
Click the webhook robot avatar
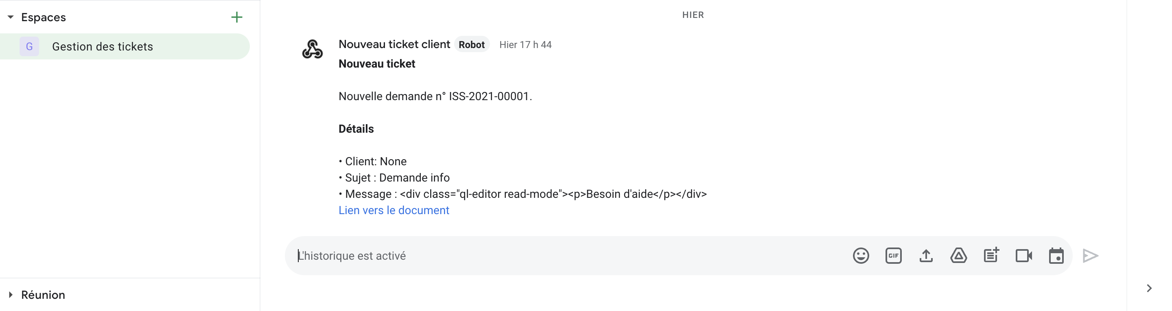[313, 49]
